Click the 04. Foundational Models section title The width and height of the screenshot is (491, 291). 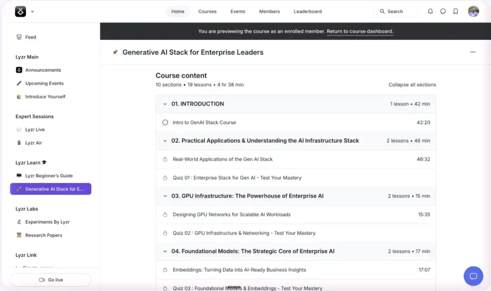[253, 251]
